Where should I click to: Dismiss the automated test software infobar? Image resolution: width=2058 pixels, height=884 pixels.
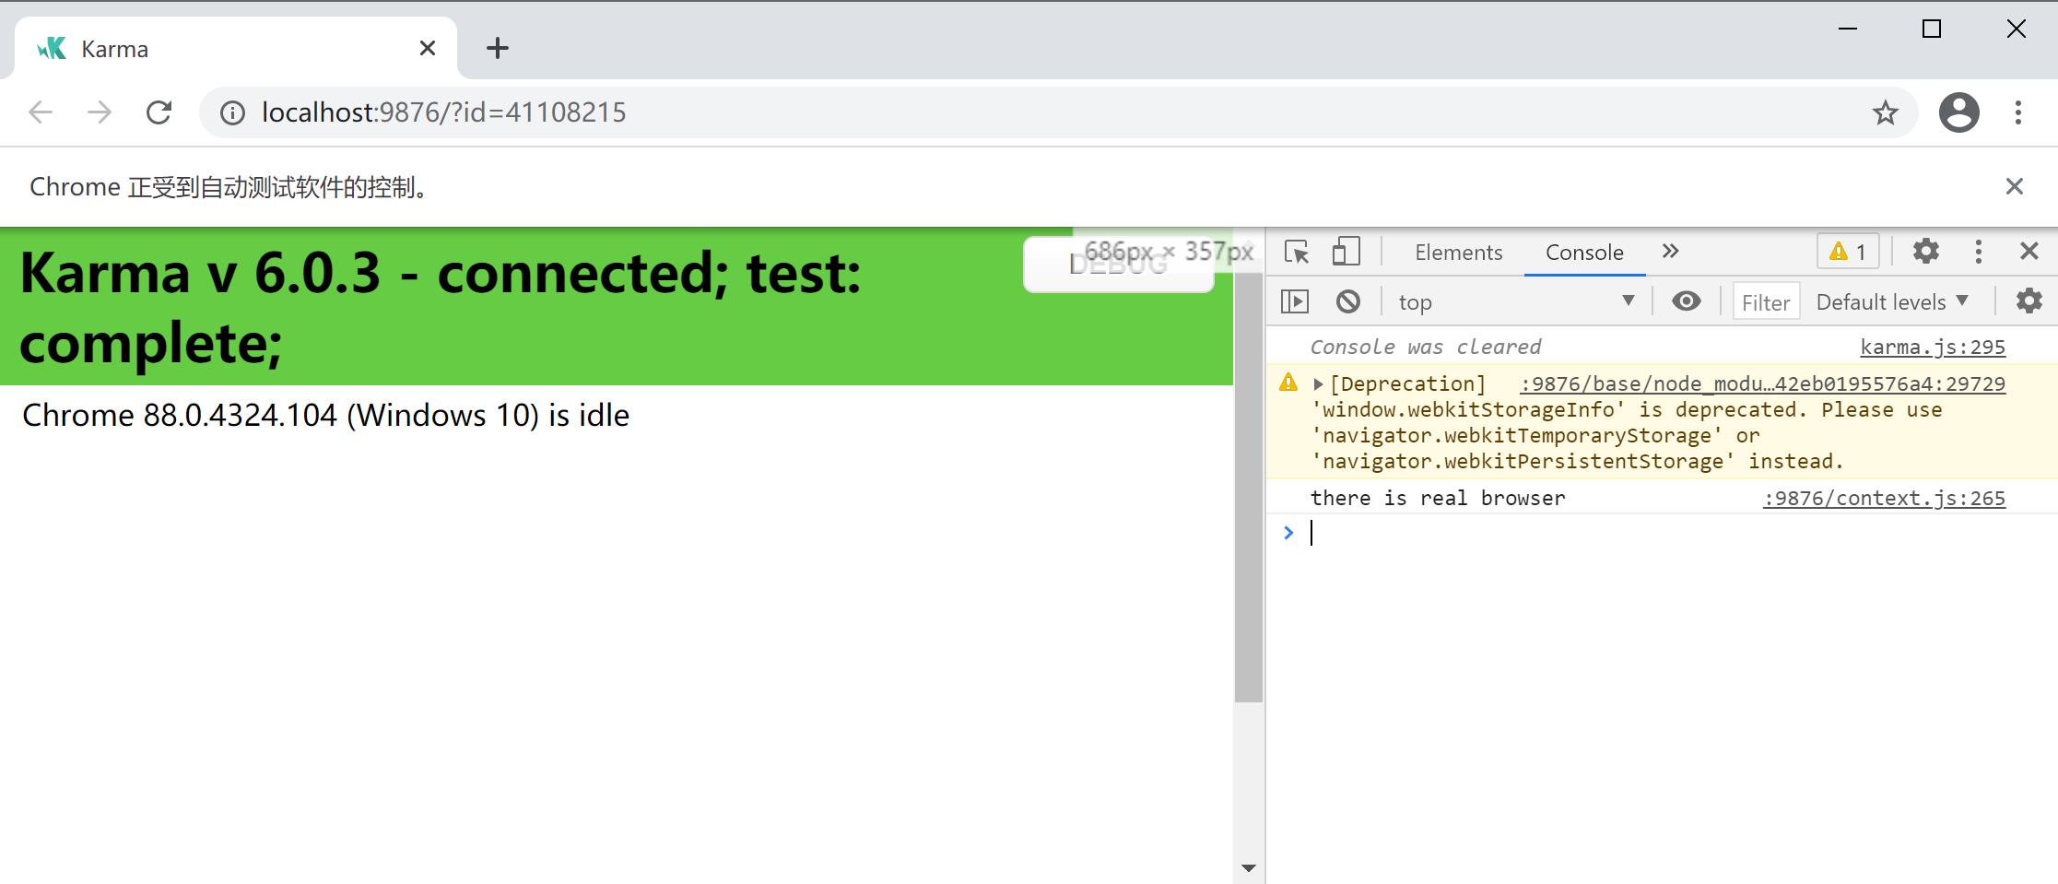tap(2014, 187)
